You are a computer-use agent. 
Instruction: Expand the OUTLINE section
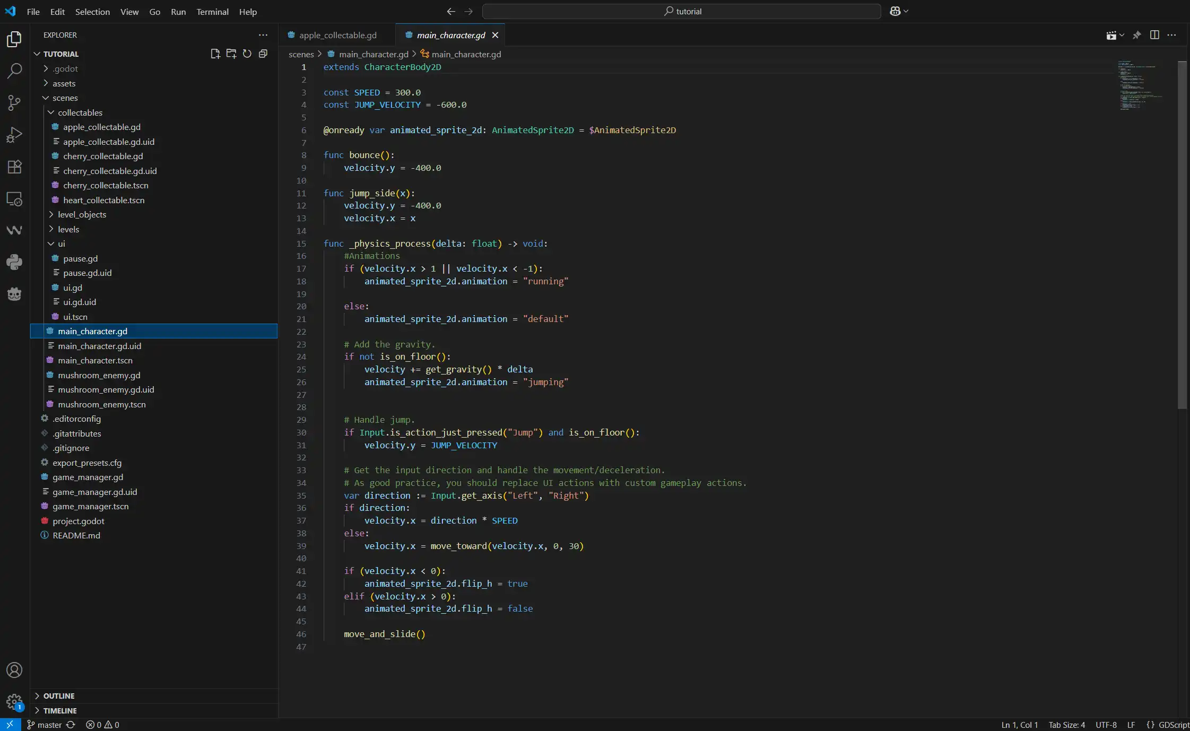pyautogui.click(x=58, y=695)
